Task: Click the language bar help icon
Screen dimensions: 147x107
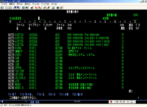Action: 128,102
